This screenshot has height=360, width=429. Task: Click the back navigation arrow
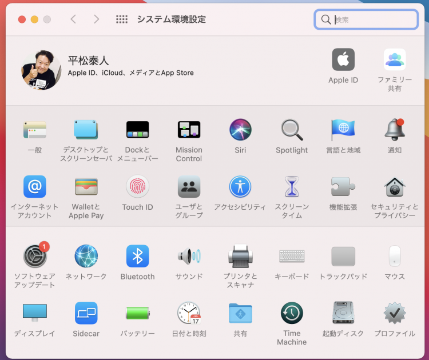coord(73,19)
